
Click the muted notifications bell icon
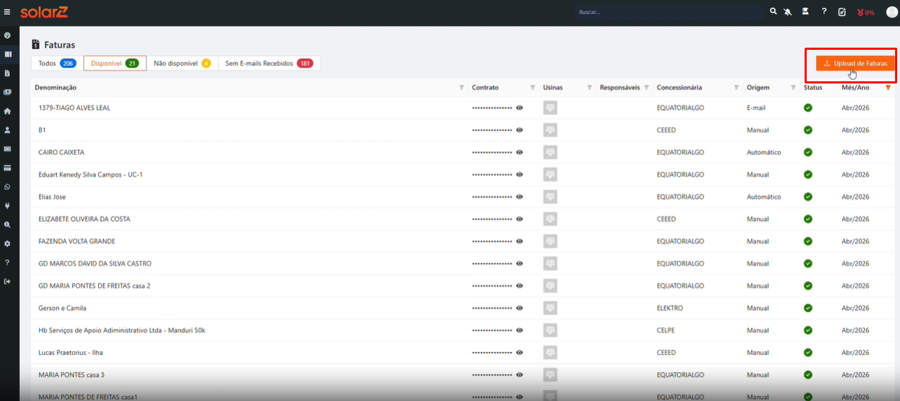[788, 12]
